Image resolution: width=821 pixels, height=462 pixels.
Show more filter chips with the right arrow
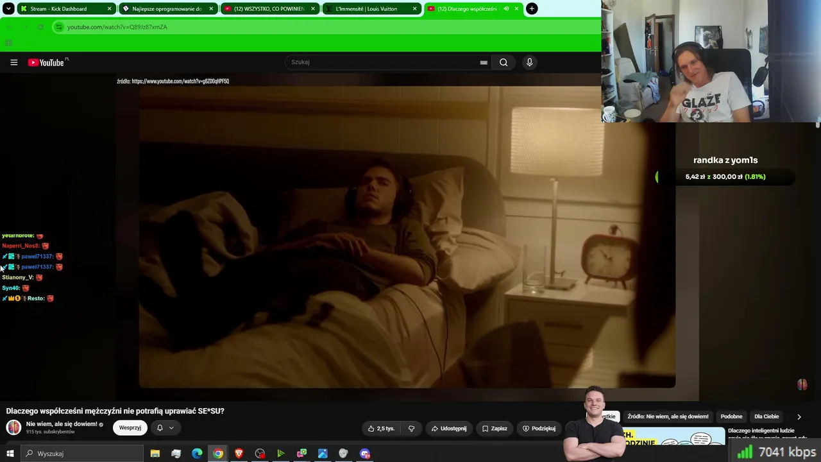799,417
